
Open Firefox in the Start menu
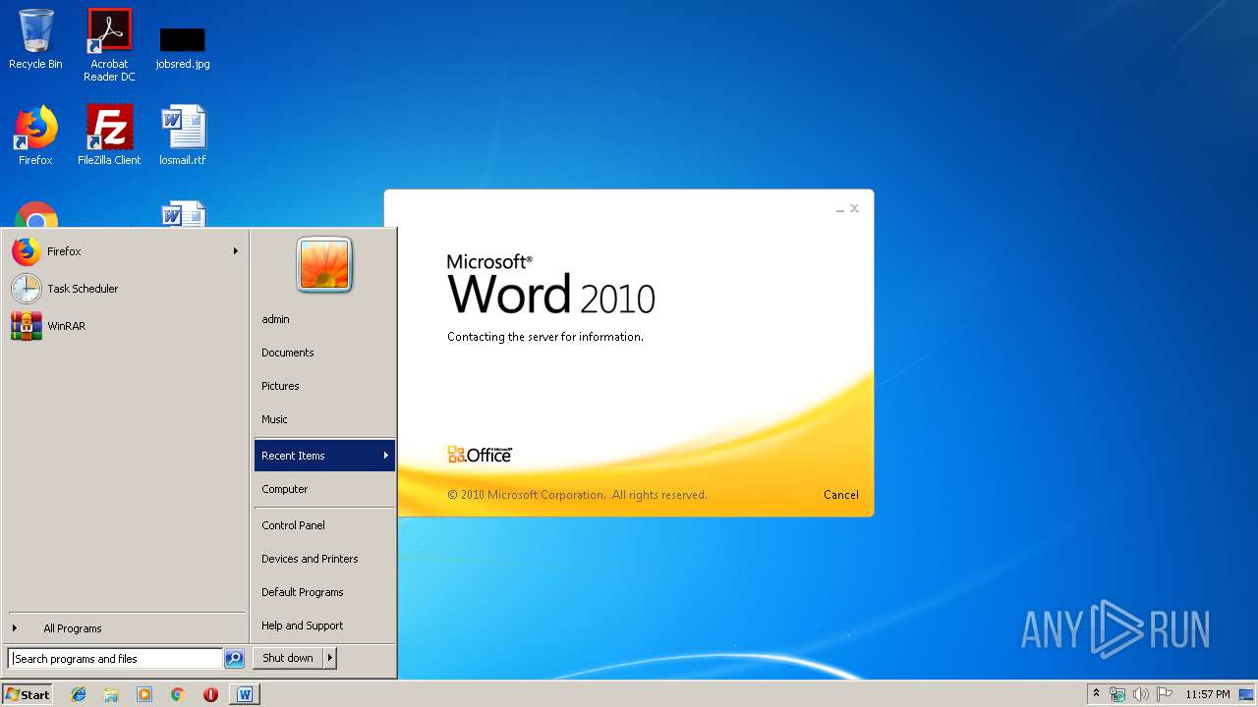point(125,251)
